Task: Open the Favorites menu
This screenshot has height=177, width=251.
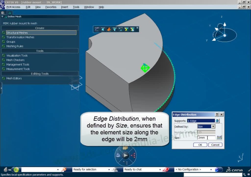Action: (51, 7)
